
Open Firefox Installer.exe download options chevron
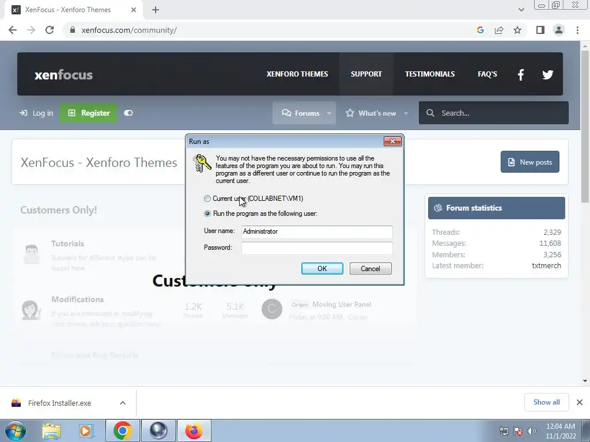(x=123, y=403)
